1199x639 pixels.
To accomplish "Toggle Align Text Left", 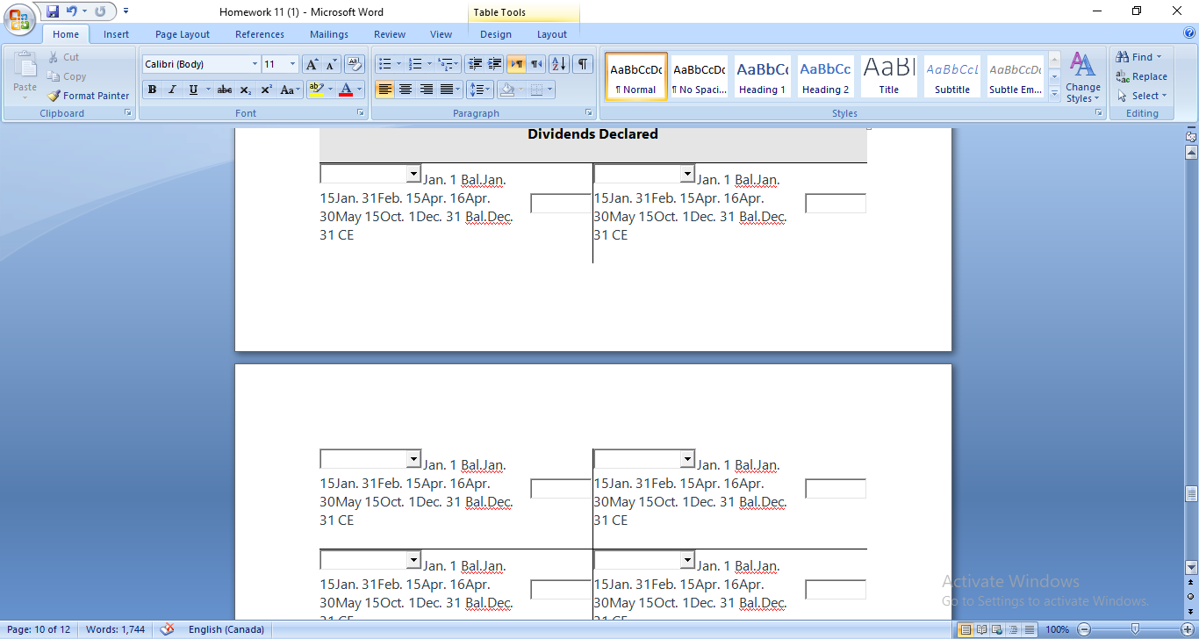I will pyautogui.click(x=384, y=90).
